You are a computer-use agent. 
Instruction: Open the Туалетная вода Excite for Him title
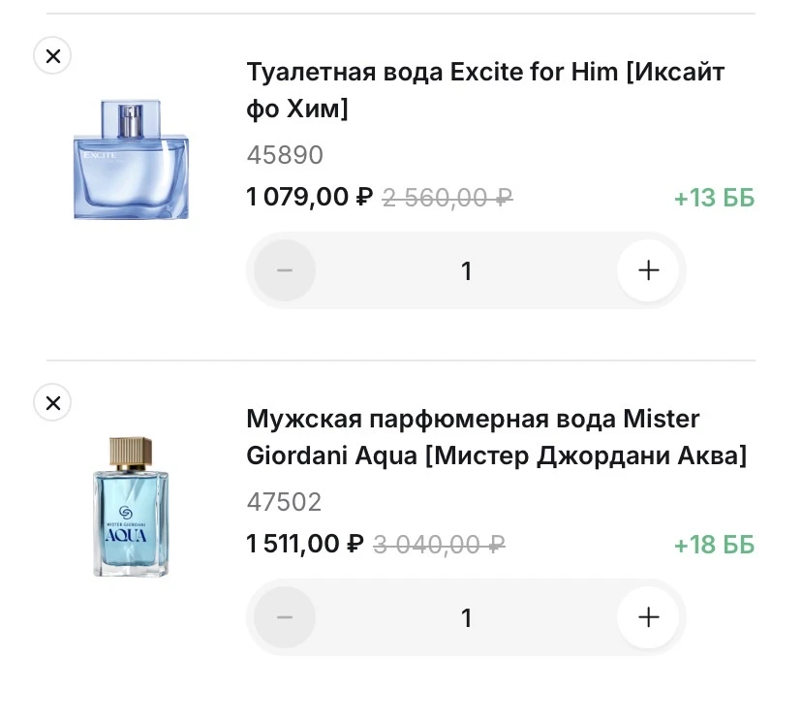coord(484,90)
